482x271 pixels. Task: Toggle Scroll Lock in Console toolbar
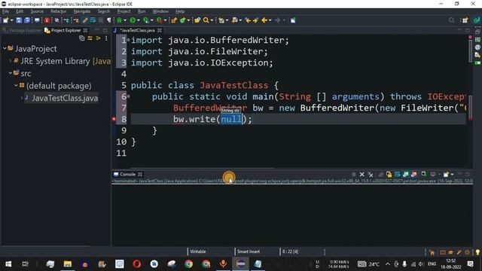click(389, 175)
